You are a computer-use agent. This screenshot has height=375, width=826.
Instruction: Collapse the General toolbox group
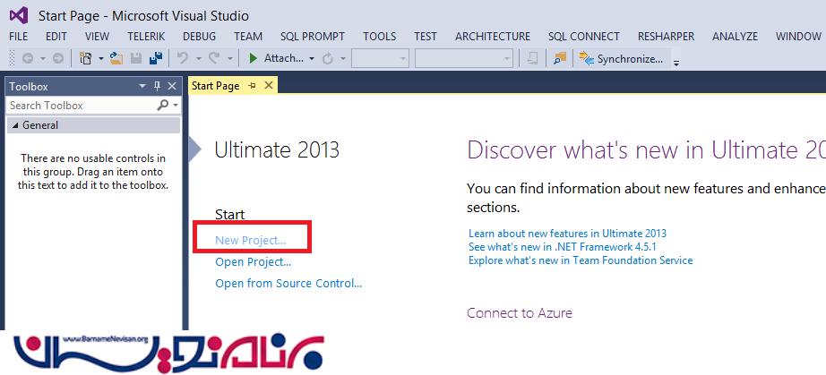click(x=14, y=125)
